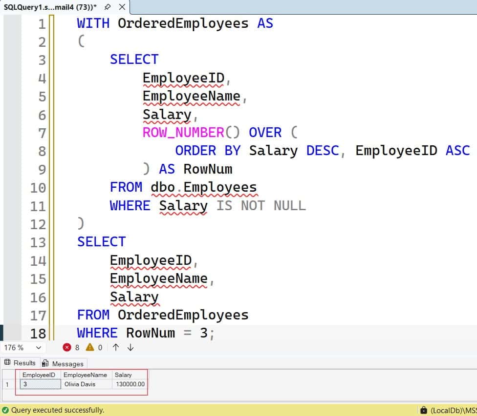The image size is (477, 416).
Task: Click line number 18 in the margin
Action: [x=38, y=334]
